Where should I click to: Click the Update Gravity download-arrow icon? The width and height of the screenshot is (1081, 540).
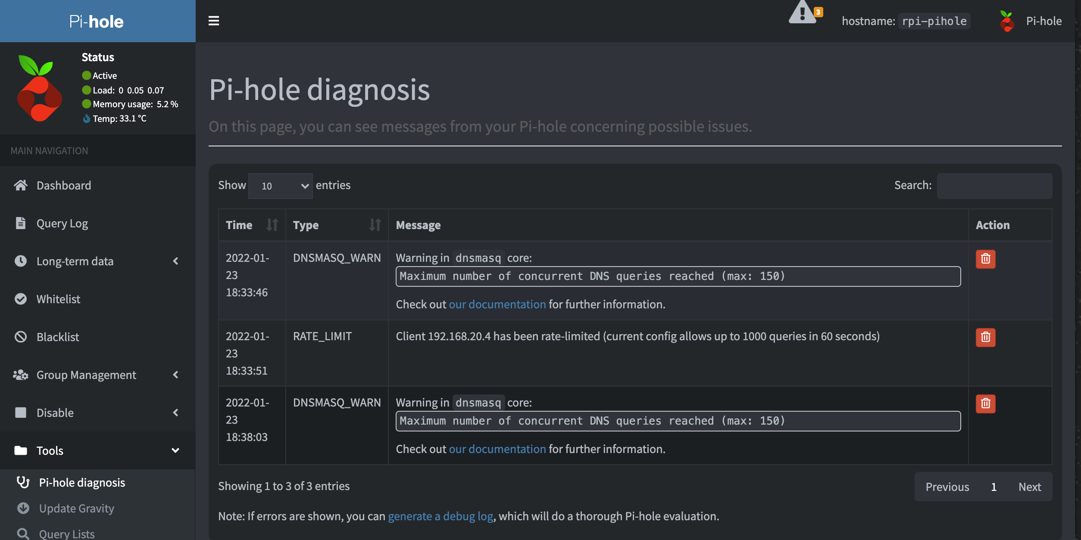23,508
